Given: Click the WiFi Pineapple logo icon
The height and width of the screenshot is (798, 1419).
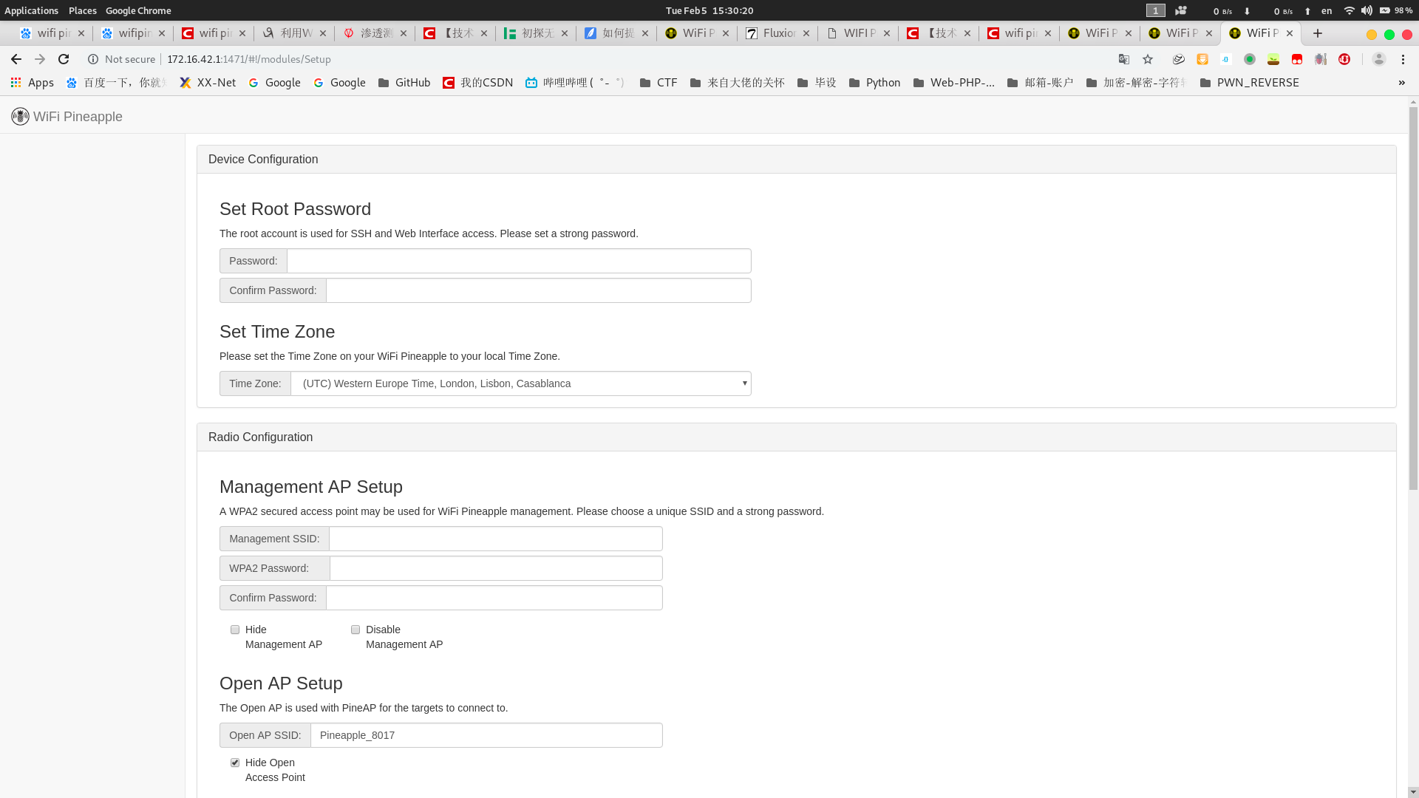Looking at the screenshot, I should (20, 117).
